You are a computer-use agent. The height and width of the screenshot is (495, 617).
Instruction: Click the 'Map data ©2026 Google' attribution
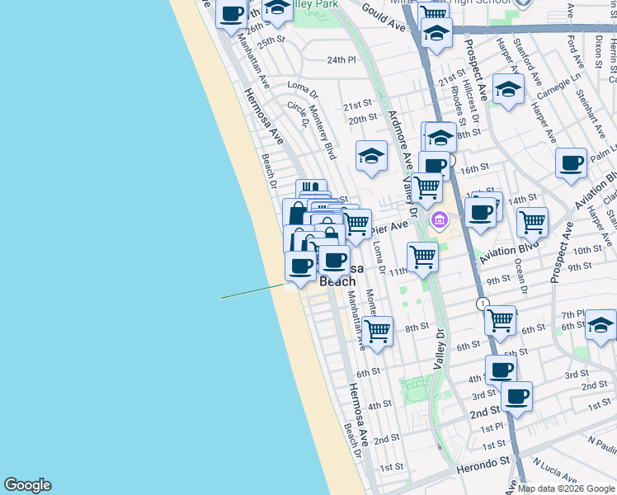pos(567,489)
